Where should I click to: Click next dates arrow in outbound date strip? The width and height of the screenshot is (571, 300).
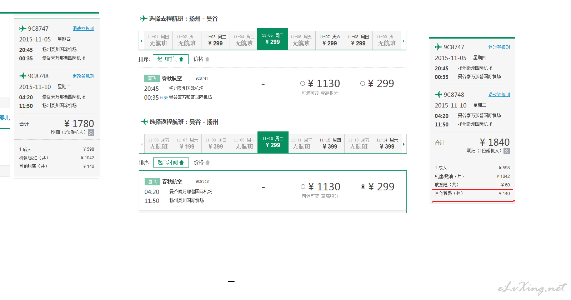pyautogui.click(x=404, y=41)
